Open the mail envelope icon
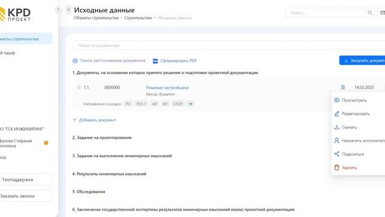Image resolution: width=385 pixels, height=217 pixels. point(382,13)
